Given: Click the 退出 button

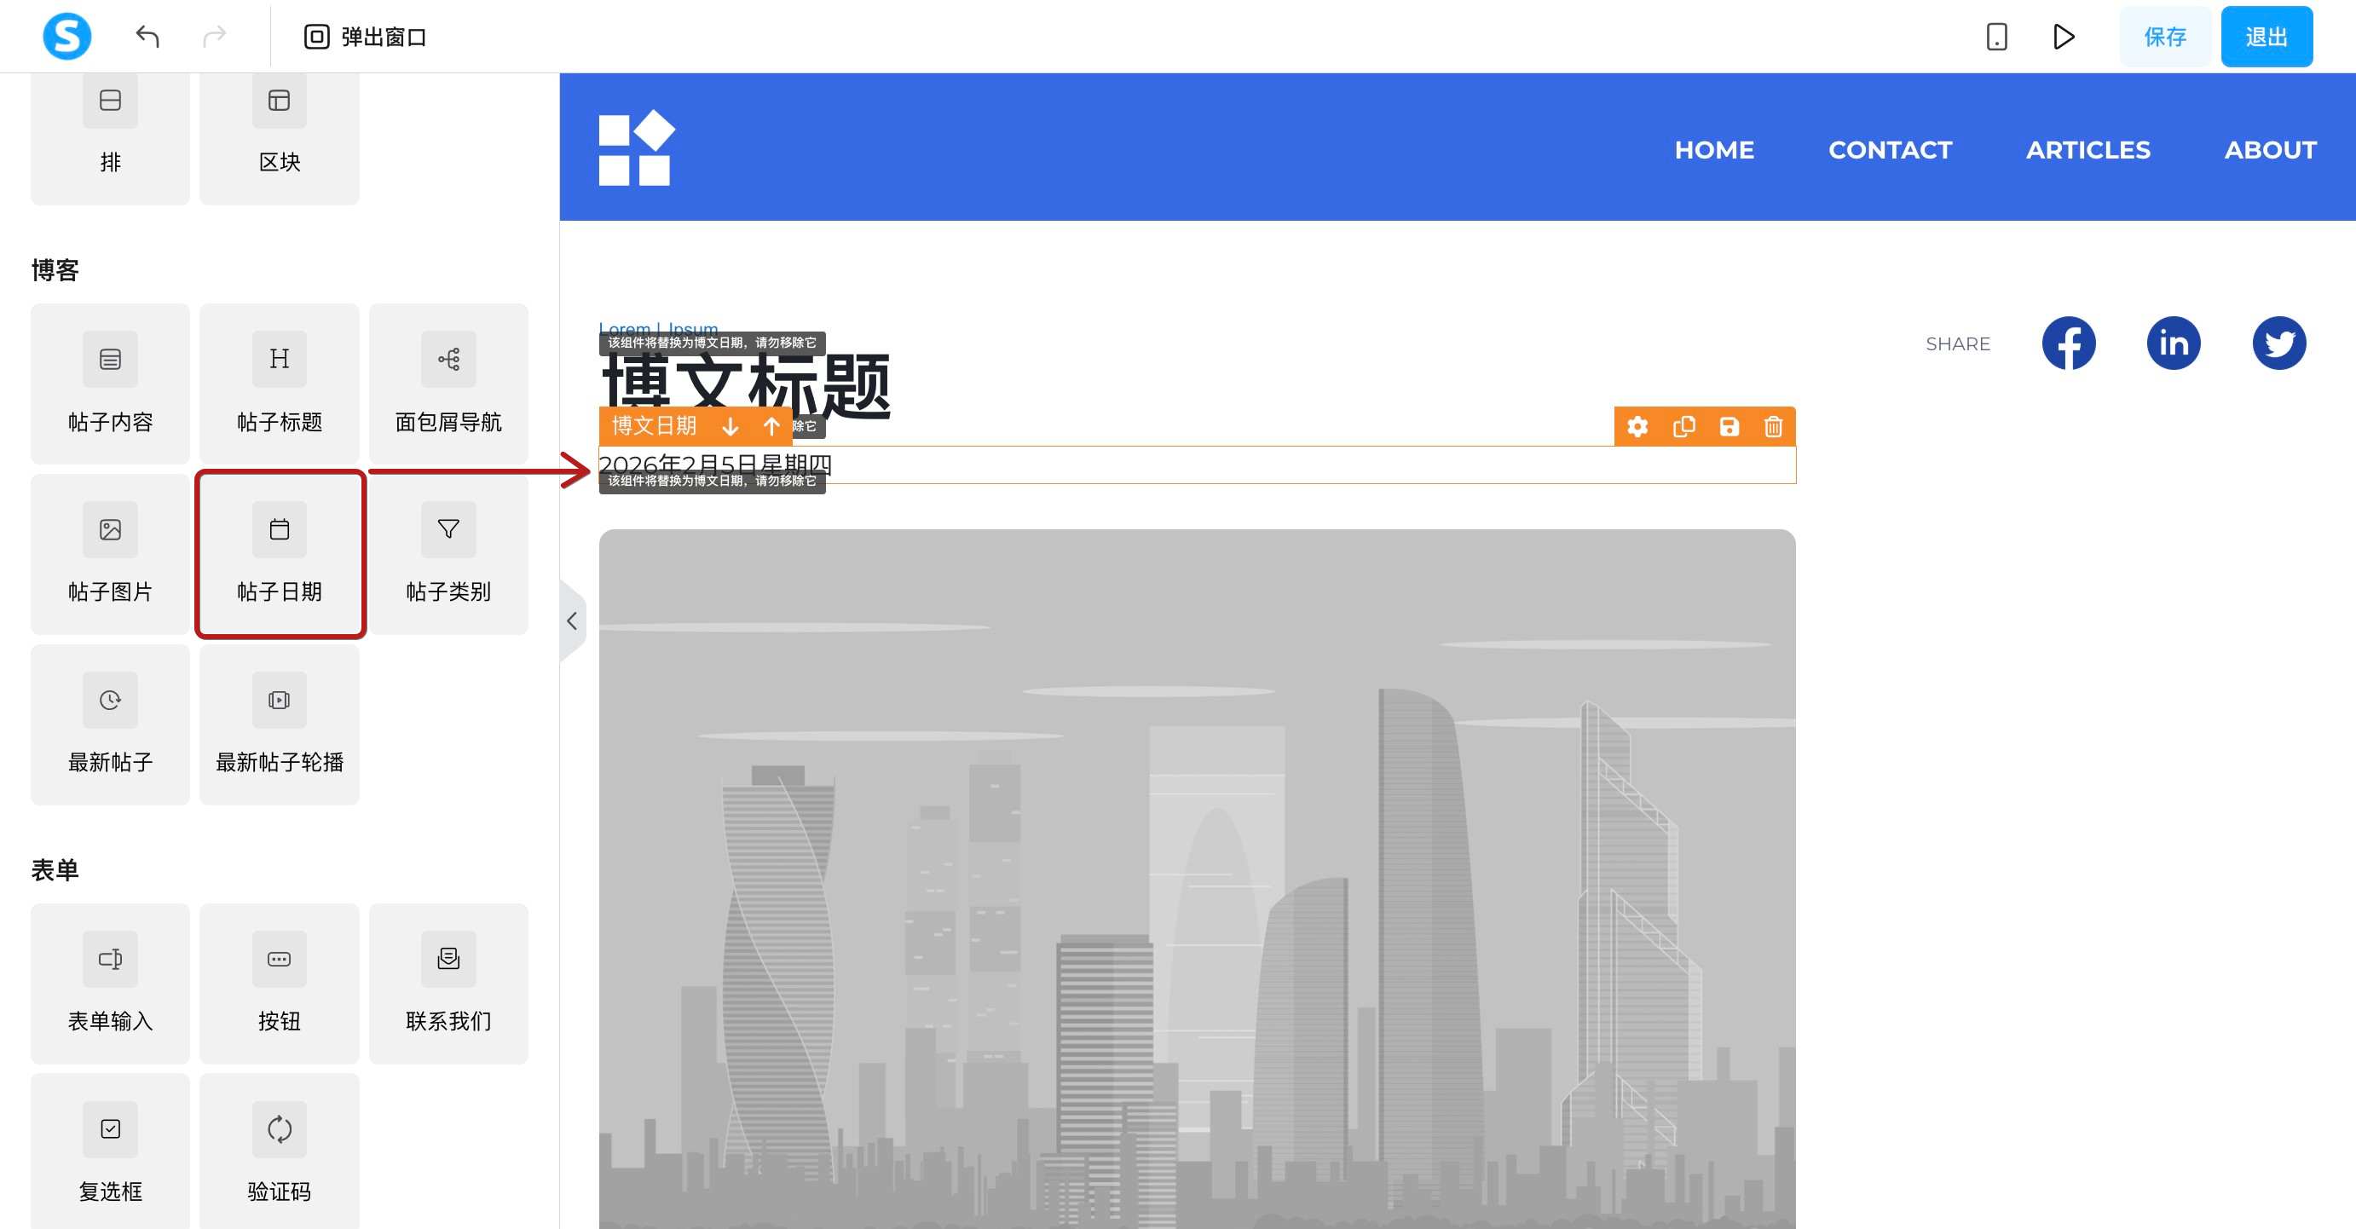Looking at the screenshot, I should (2266, 37).
